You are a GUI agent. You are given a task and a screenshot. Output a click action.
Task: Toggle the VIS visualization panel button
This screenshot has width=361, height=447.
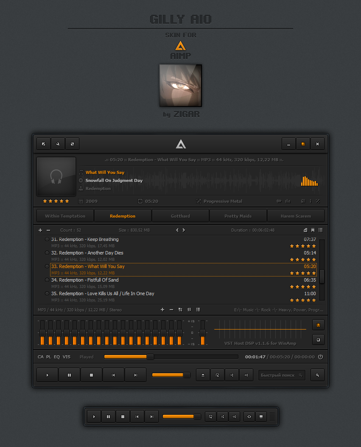[x=67, y=357]
